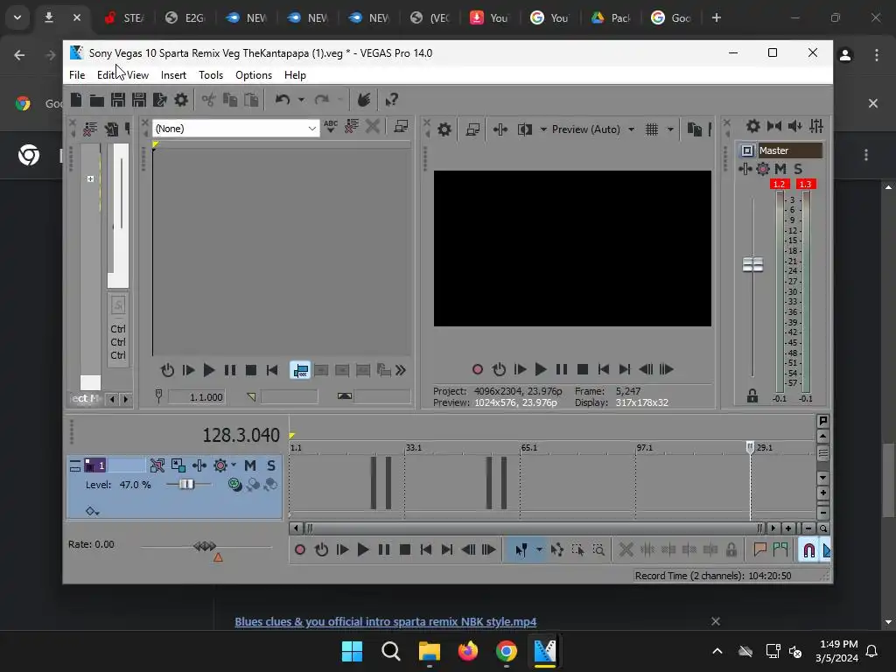The width and height of the screenshot is (896, 672).
Task: Open video preview properties gear icon
Action: (x=444, y=129)
